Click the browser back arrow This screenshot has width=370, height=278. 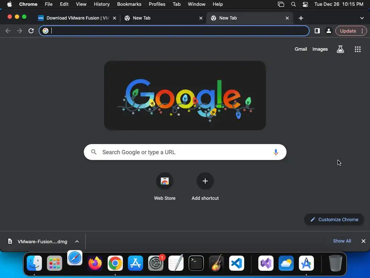pyautogui.click(x=8, y=31)
